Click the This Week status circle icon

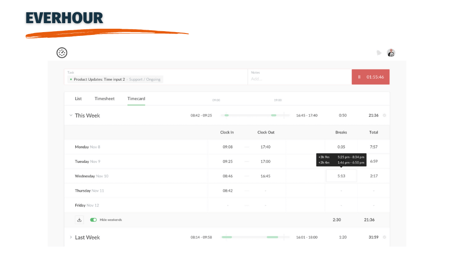384,115
